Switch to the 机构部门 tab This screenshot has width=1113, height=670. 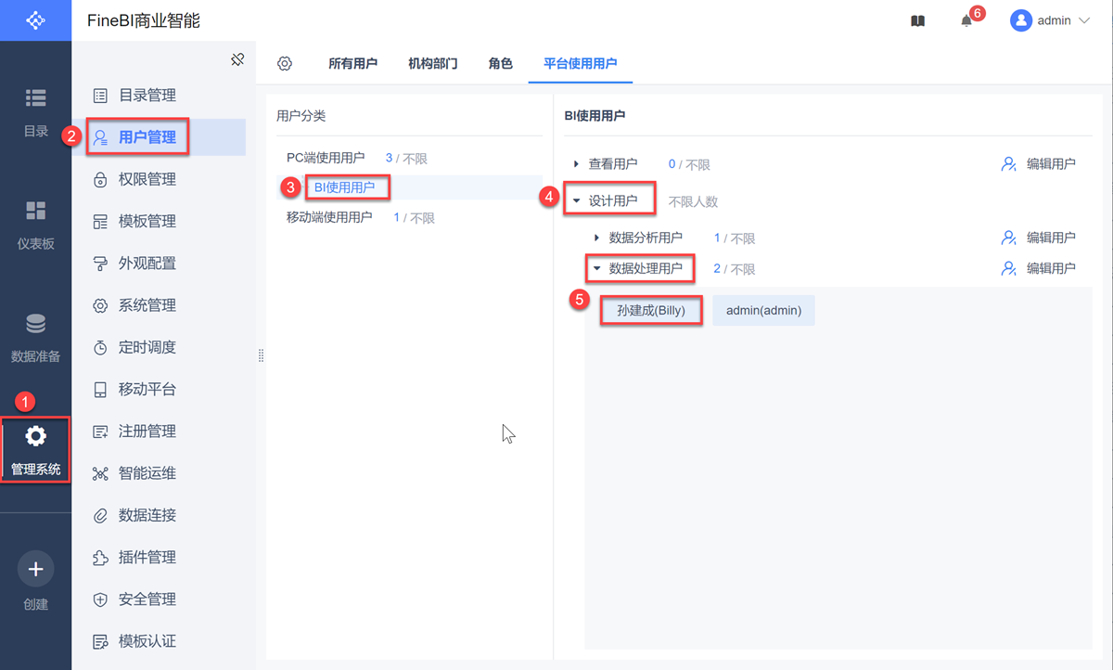point(432,64)
